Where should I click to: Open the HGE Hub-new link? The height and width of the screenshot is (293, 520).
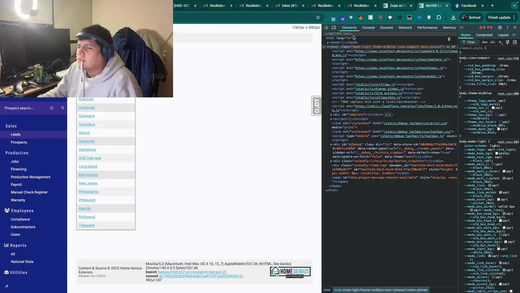(x=90, y=158)
